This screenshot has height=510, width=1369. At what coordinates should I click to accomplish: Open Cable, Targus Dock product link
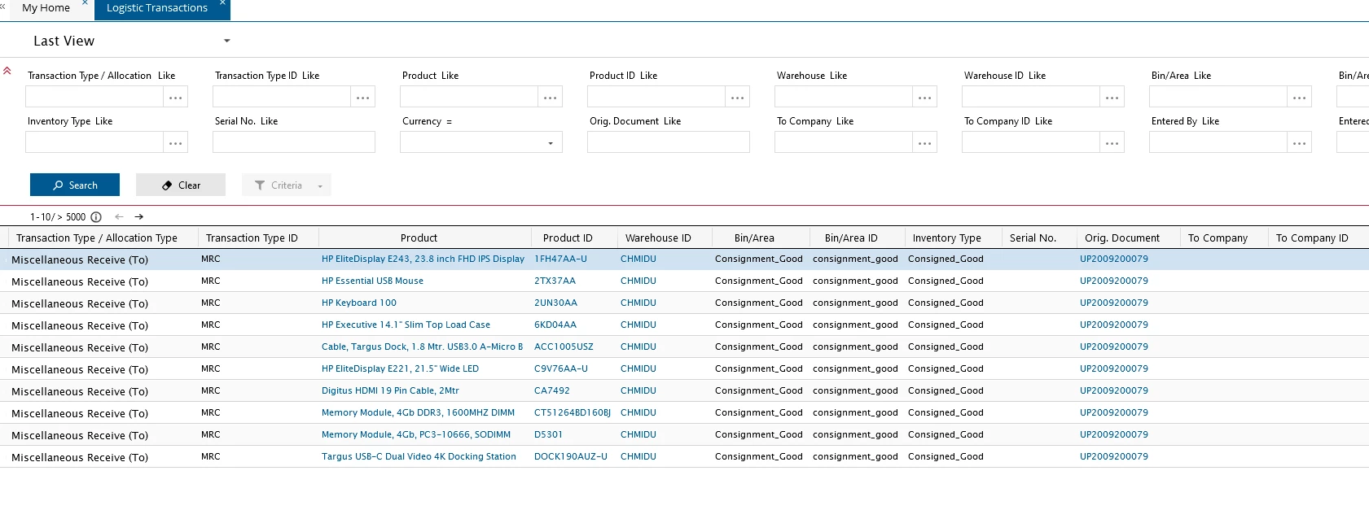point(422,347)
